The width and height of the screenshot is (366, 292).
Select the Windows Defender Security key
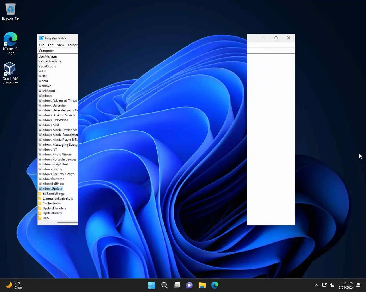point(58,110)
